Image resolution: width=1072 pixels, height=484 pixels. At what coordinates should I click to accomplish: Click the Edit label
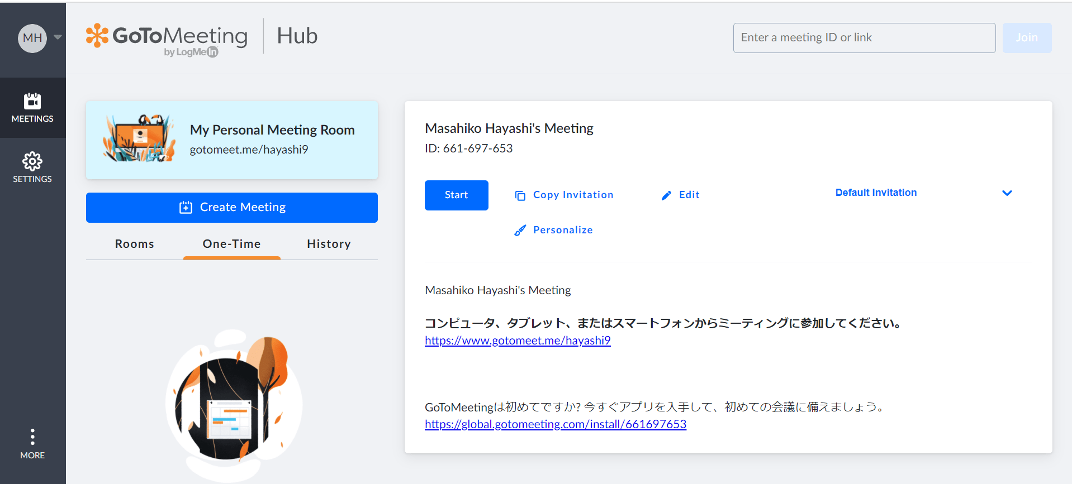(689, 195)
